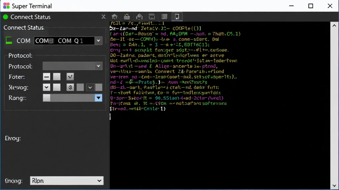Click the list view toolbar icon
Viewport: 339px width, 190px height.
[164, 16]
